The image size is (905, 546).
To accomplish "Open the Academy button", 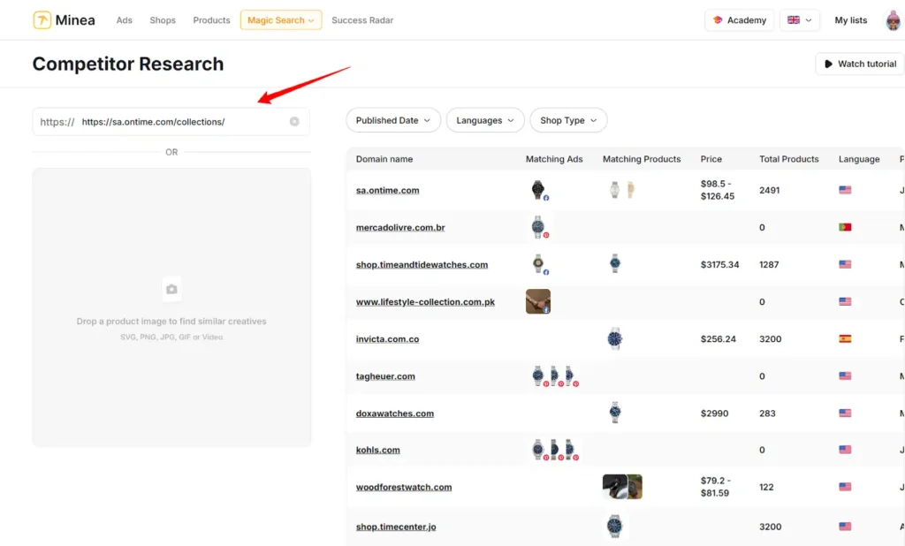I will (739, 20).
